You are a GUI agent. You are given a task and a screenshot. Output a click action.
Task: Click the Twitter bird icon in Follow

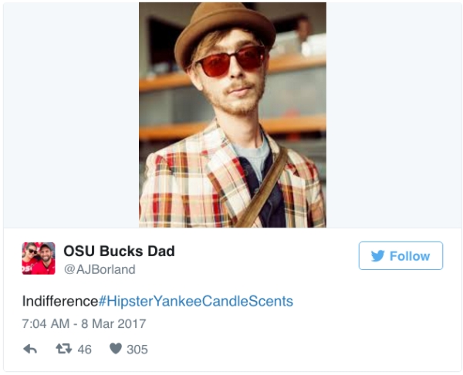coord(377,256)
